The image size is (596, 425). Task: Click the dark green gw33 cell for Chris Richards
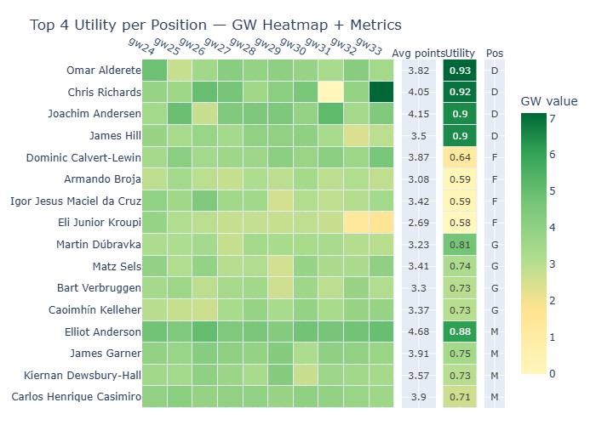pos(382,92)
